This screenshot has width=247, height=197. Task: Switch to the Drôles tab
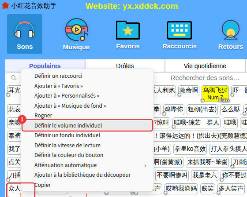click(125, 66)
